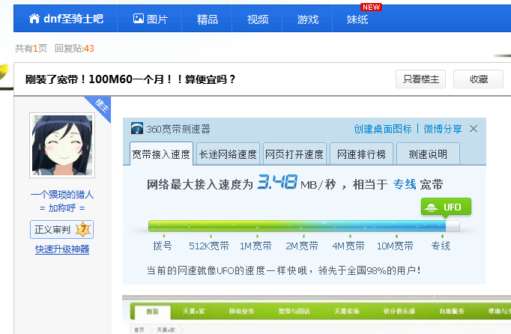Click the 10M宽带 scale label

[395, 246]
